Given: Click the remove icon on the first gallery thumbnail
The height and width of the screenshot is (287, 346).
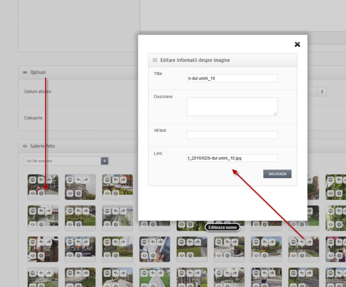Looking at the screenshot, I should [x=33, y=180].
